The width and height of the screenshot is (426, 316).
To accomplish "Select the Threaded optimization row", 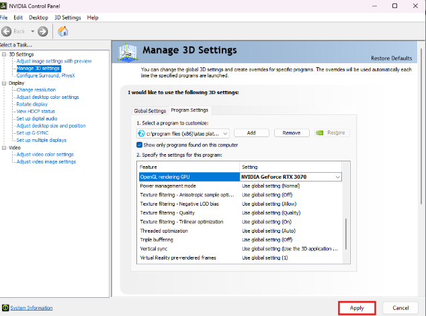I will click(240, 231).
